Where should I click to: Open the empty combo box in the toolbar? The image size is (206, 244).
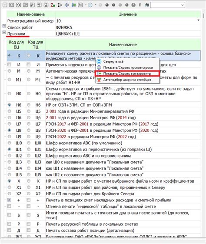pyautogui.click(x=168, y=5)
